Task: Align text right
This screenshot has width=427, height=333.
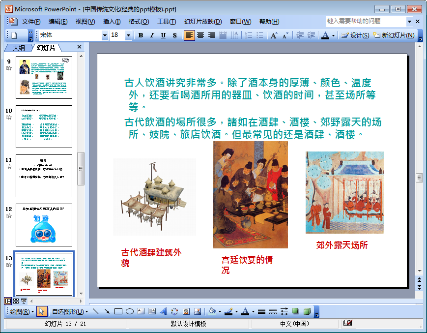Action: tap(212, 35)
